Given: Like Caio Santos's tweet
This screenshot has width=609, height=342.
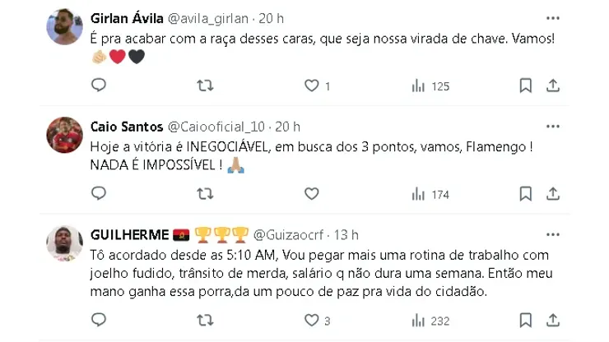Looking at the screenshot, I should (x=312, y=194).
